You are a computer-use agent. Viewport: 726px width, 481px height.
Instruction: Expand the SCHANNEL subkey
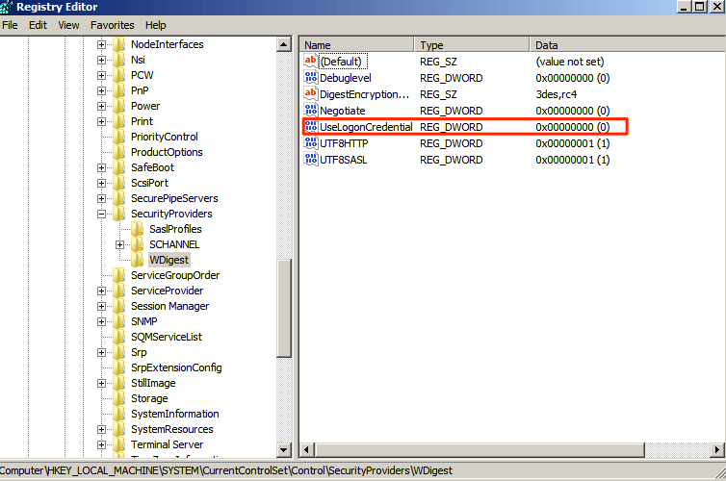click(120, 244)
